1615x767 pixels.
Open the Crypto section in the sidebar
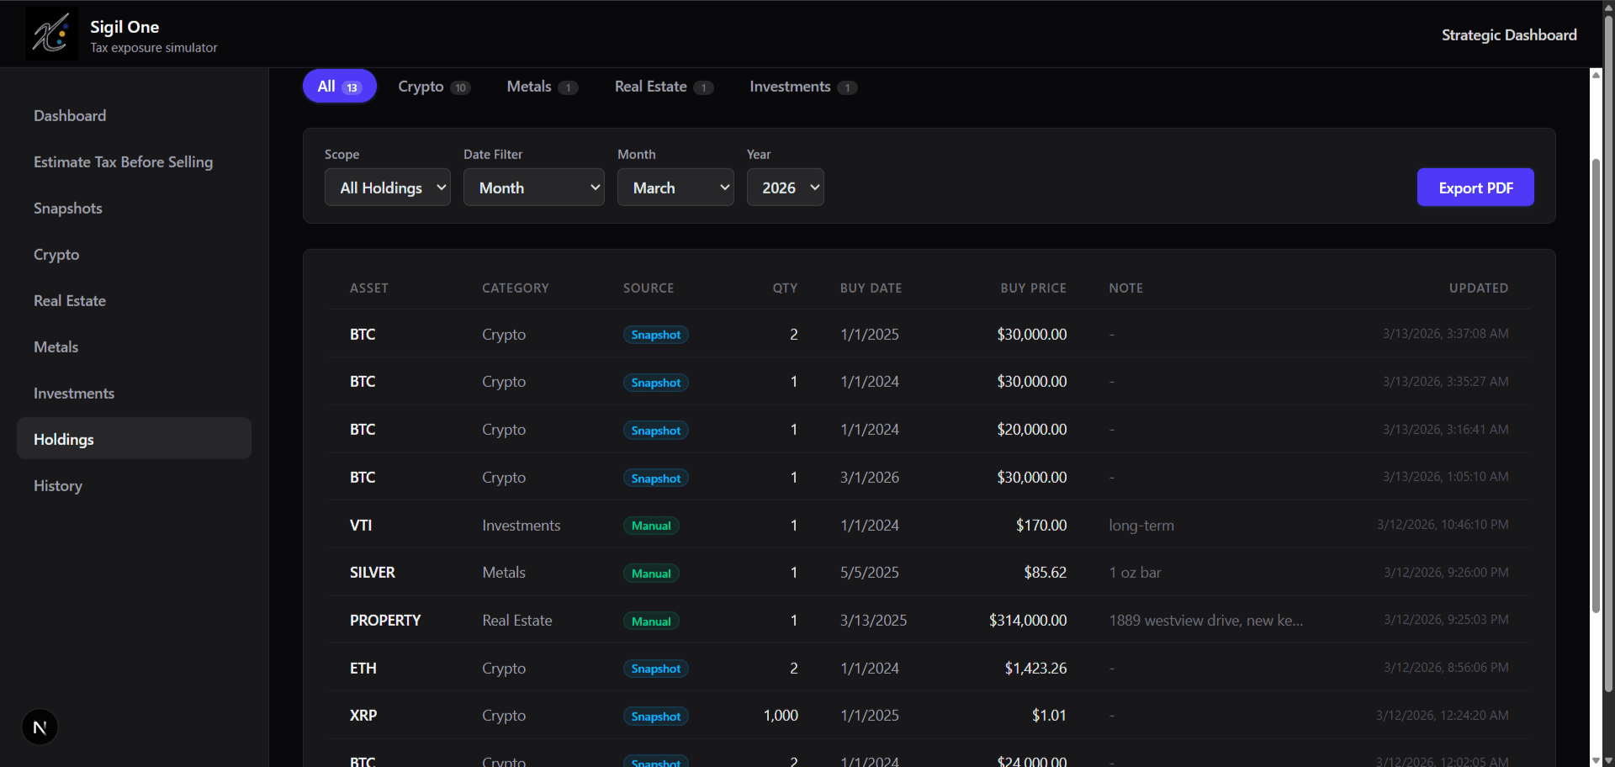point(56,254)
